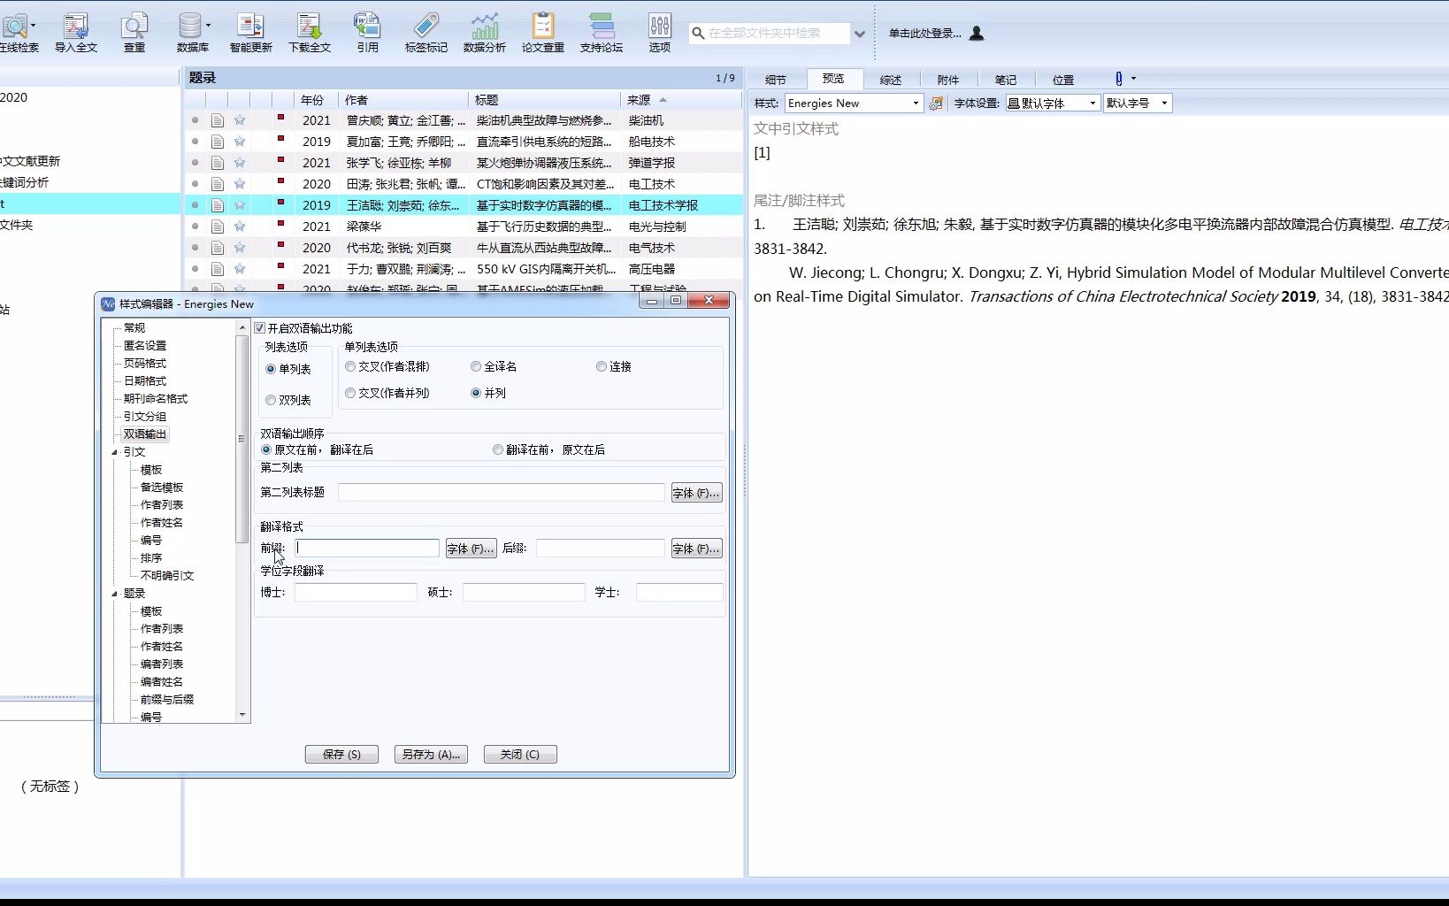Select 交叉(作者并列) radio option

click(x=350, y=393)
